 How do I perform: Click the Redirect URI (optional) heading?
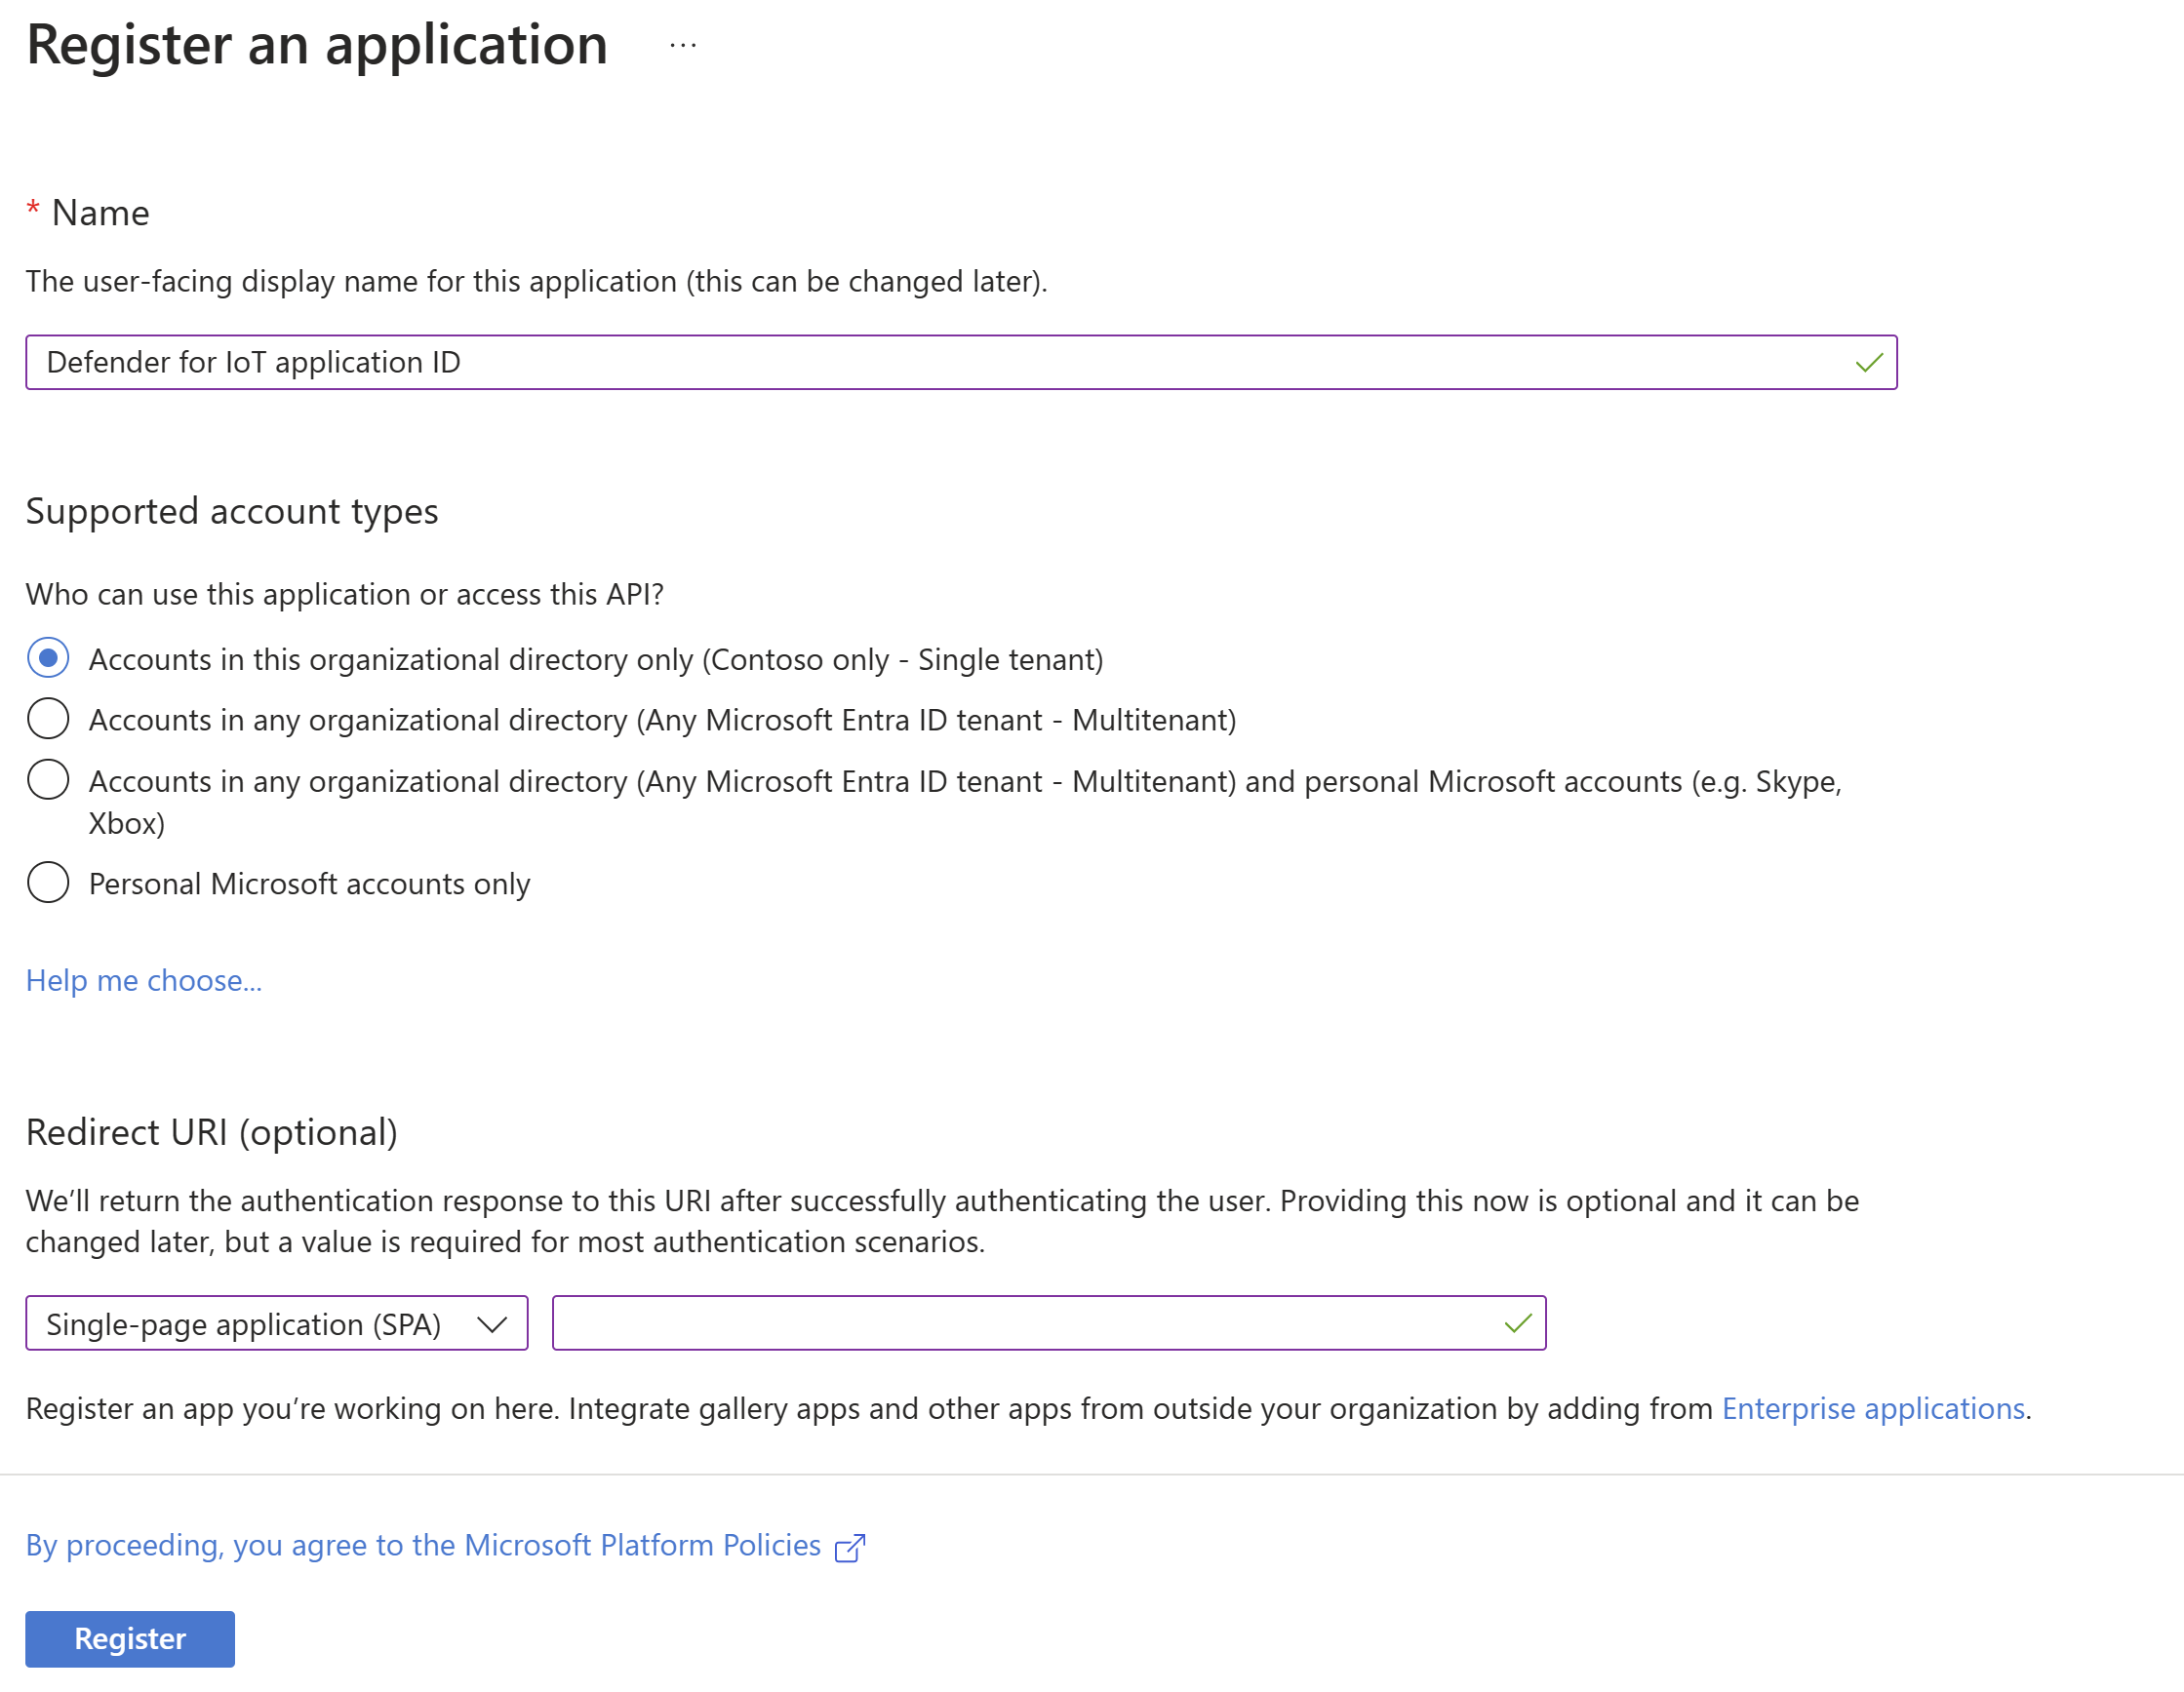(212, 1133)
